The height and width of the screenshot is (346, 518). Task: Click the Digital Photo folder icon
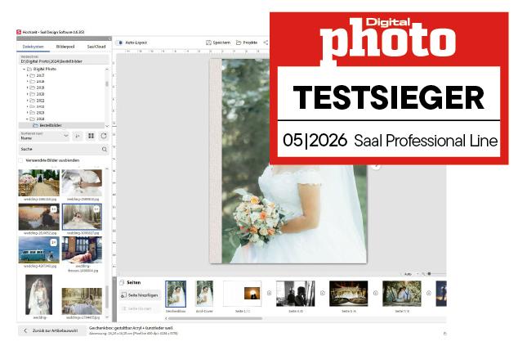coord(29,70)
